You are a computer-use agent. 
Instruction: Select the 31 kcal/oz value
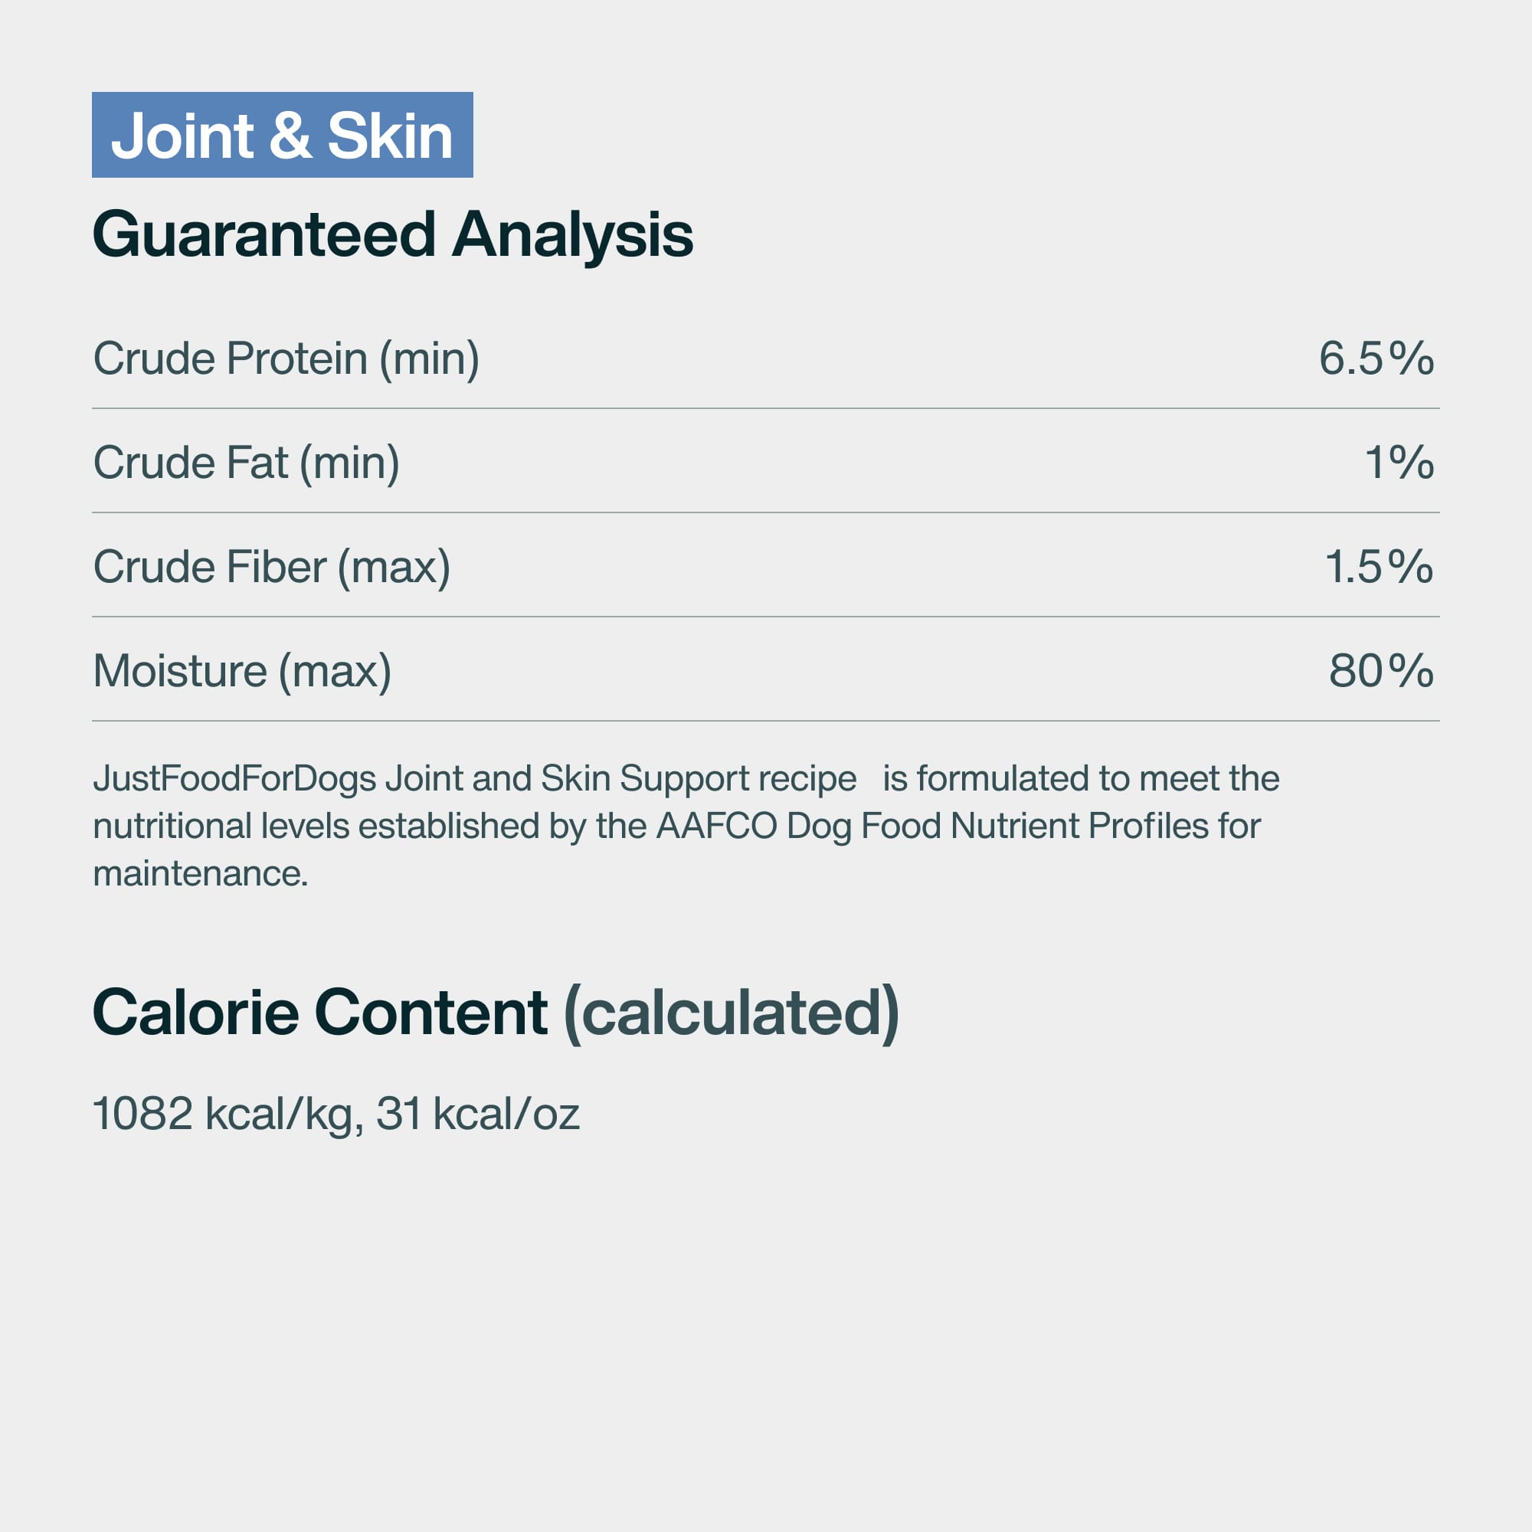(x=477, y=1114)
